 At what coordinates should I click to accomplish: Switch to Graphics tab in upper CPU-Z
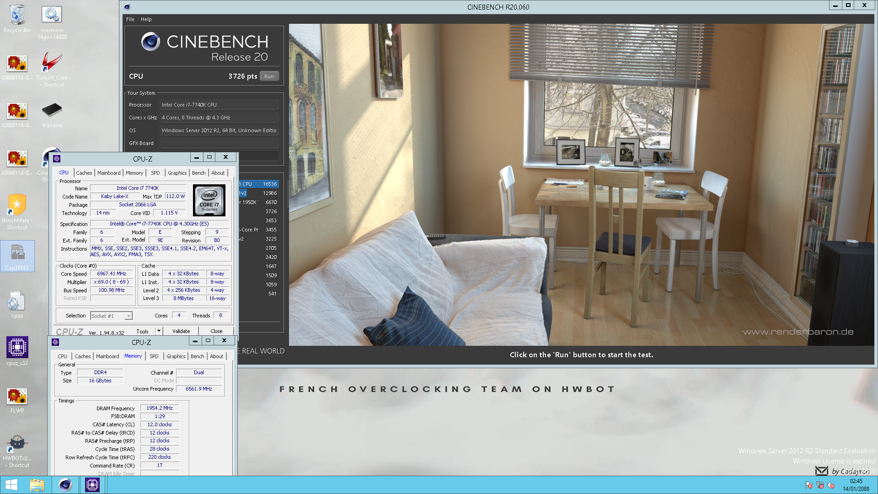177,173
